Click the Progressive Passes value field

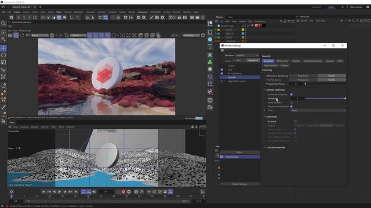click(x=296, y=84)
